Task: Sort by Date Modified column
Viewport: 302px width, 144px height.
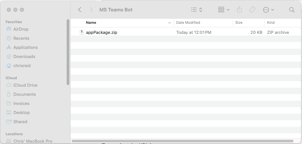Action: [x=188, y=23]
